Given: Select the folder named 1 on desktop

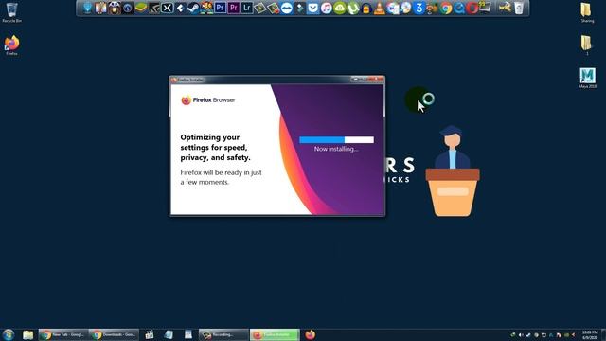Looking at the screenshot, I should 586,45.
